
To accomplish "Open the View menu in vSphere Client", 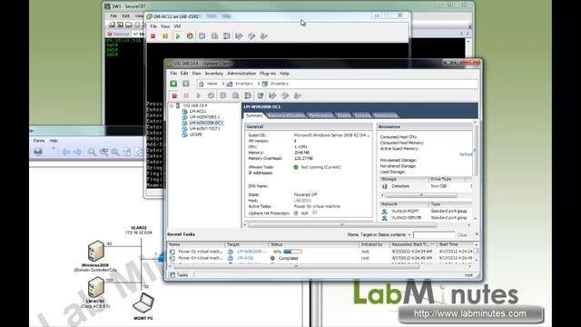I will 196,74.
